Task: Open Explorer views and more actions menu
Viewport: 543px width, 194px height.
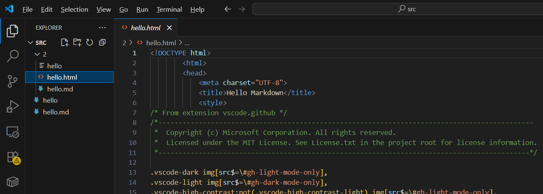Action: pos(102,28)
